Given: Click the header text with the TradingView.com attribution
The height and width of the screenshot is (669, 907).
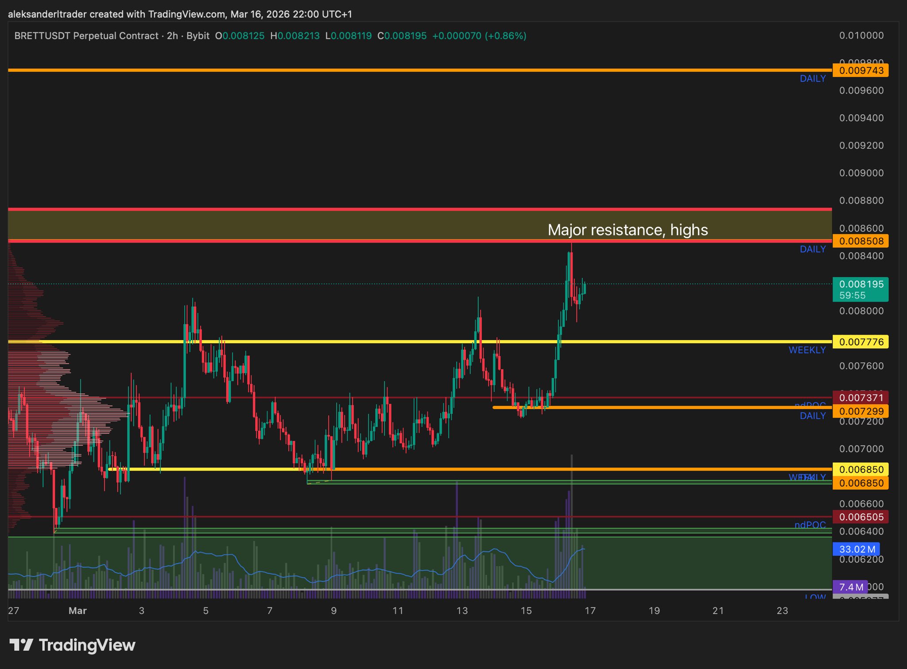Looking at the screenshot, I should point(180,14).
